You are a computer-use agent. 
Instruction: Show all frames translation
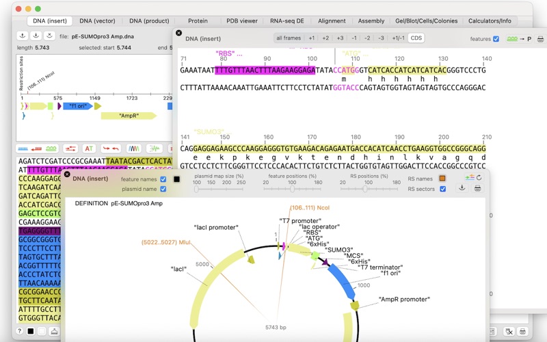[289, 38]
